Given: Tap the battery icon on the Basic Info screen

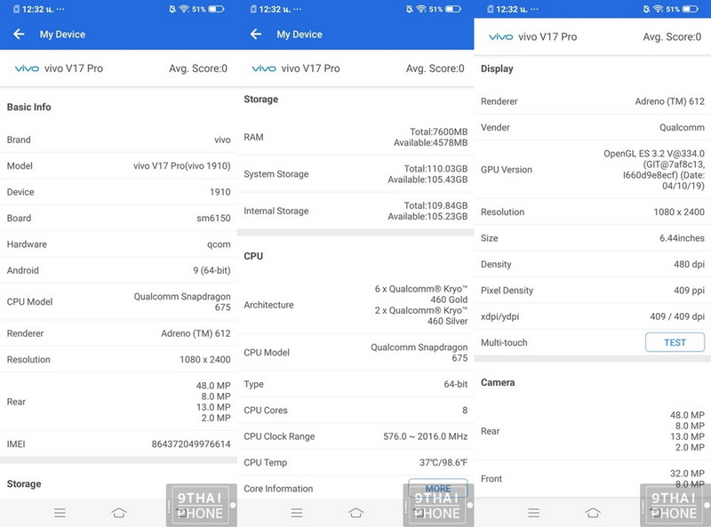Looking at the screenshot, I should point(216,9).
